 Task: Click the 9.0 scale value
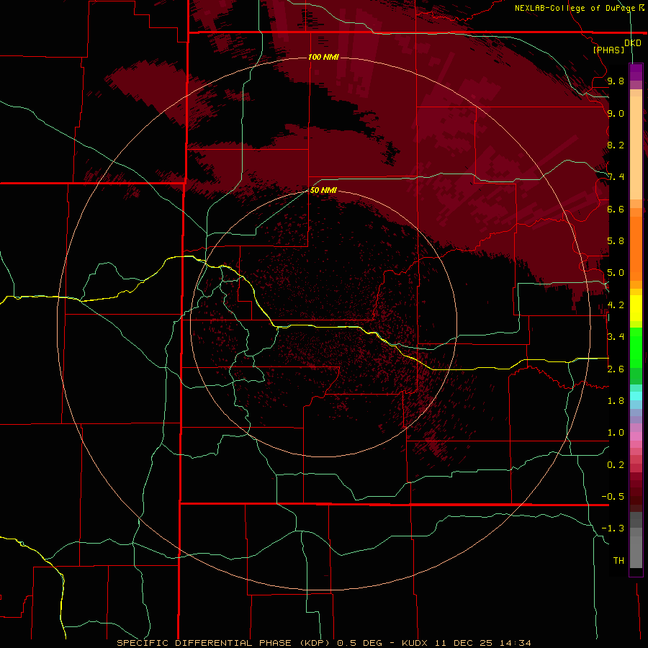point(616,114)
